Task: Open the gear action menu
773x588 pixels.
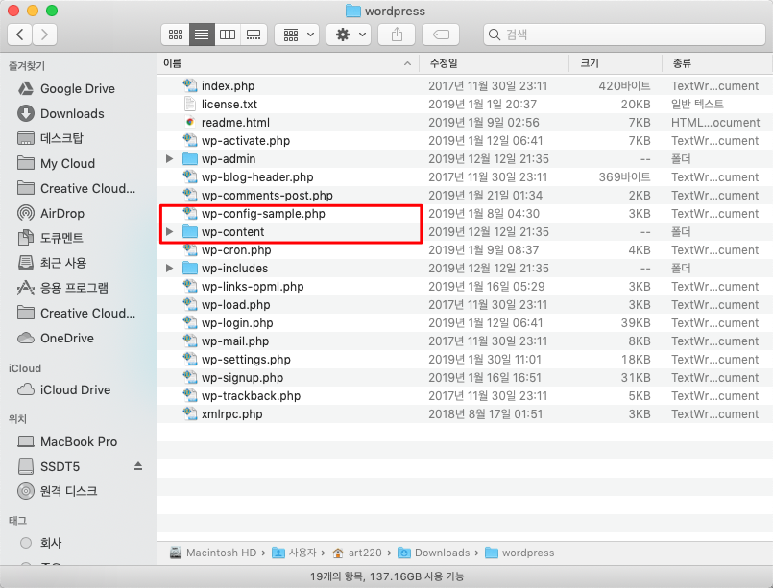Action: click(349, 35)
